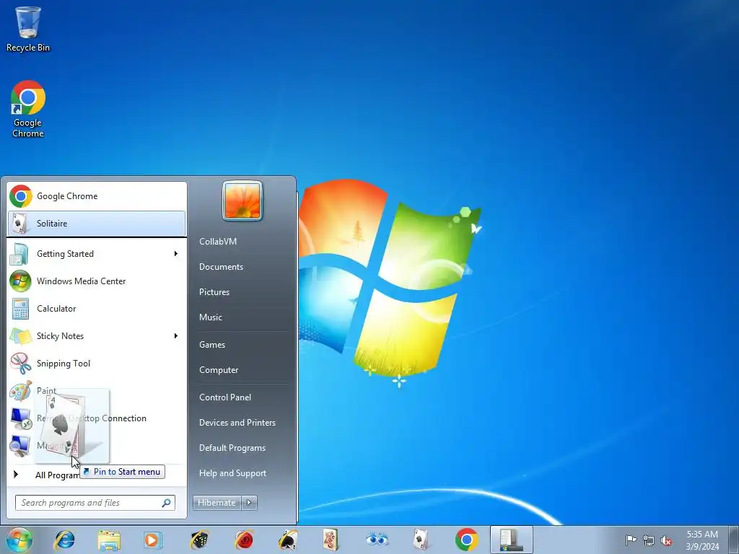Launch Mahjong Titans from the taskbar
This screenshot has width=739, height=554.
pos(331,540)
